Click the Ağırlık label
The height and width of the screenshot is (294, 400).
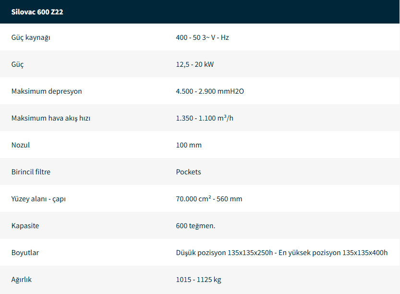coord(22,280)
